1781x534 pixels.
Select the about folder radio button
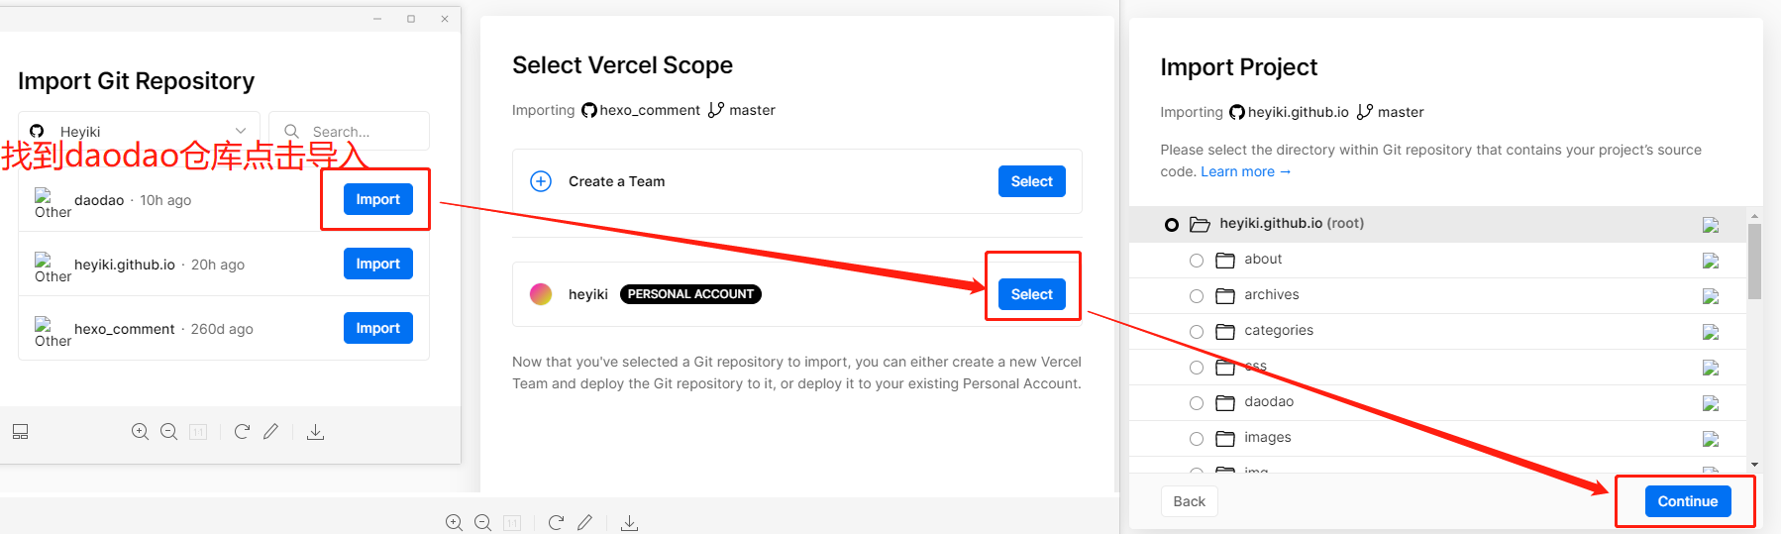click(1197, 261)
